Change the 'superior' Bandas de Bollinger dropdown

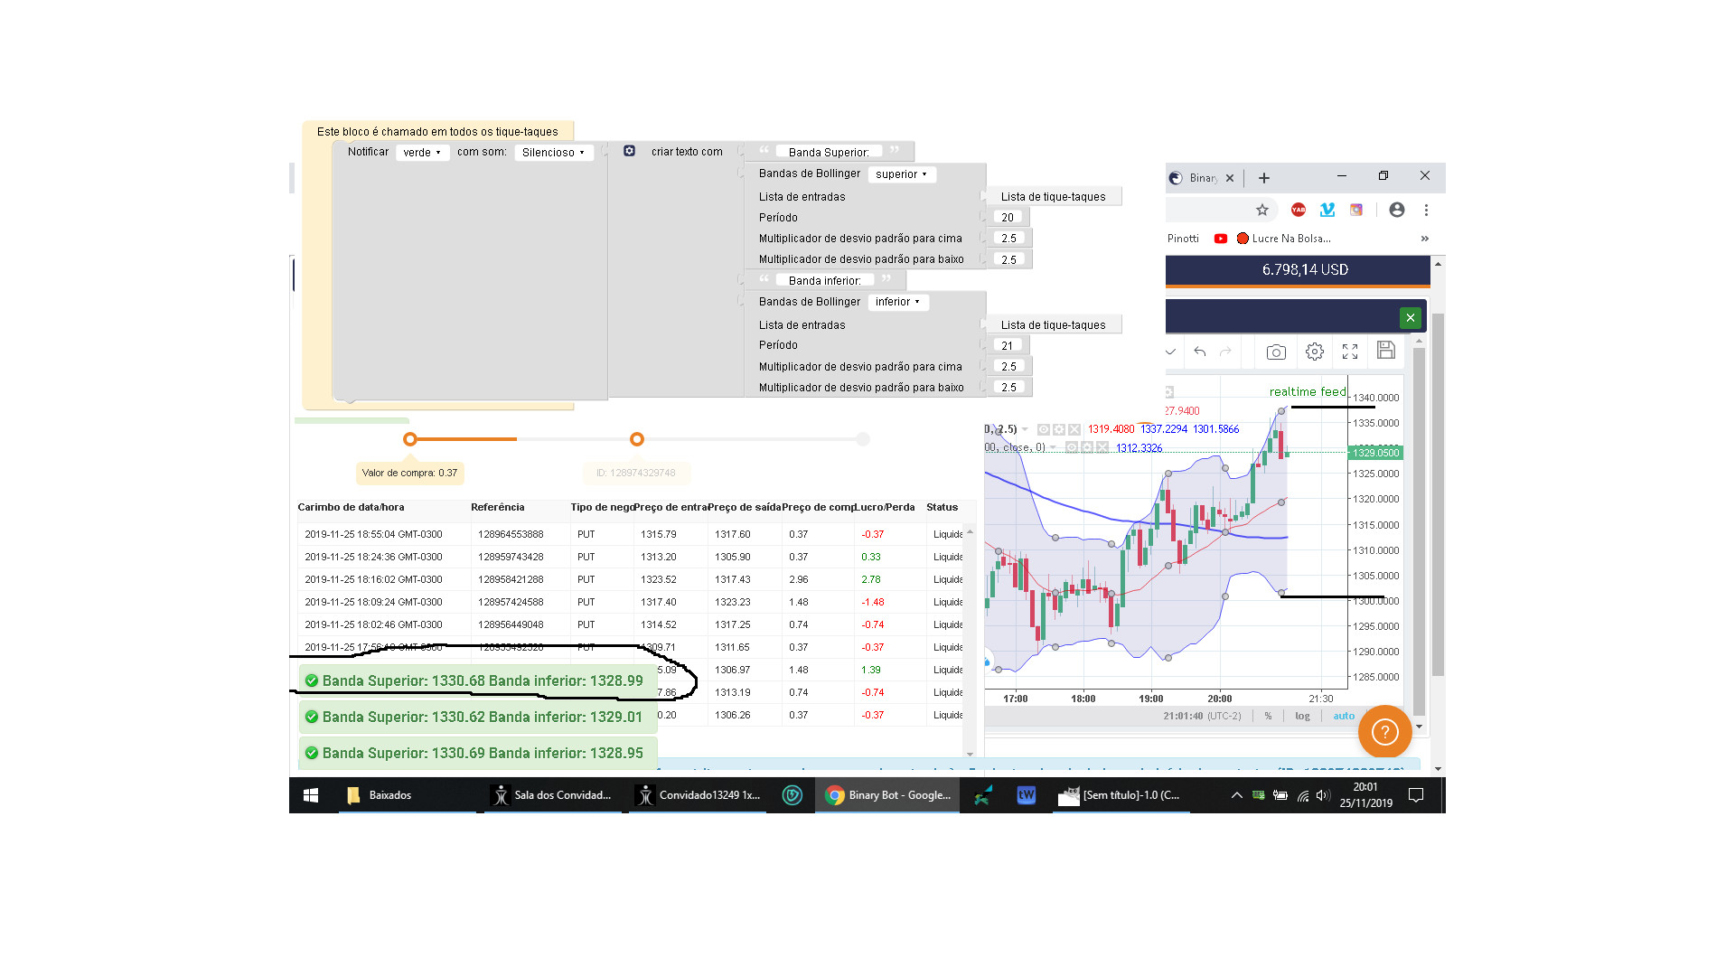[901, 174]
